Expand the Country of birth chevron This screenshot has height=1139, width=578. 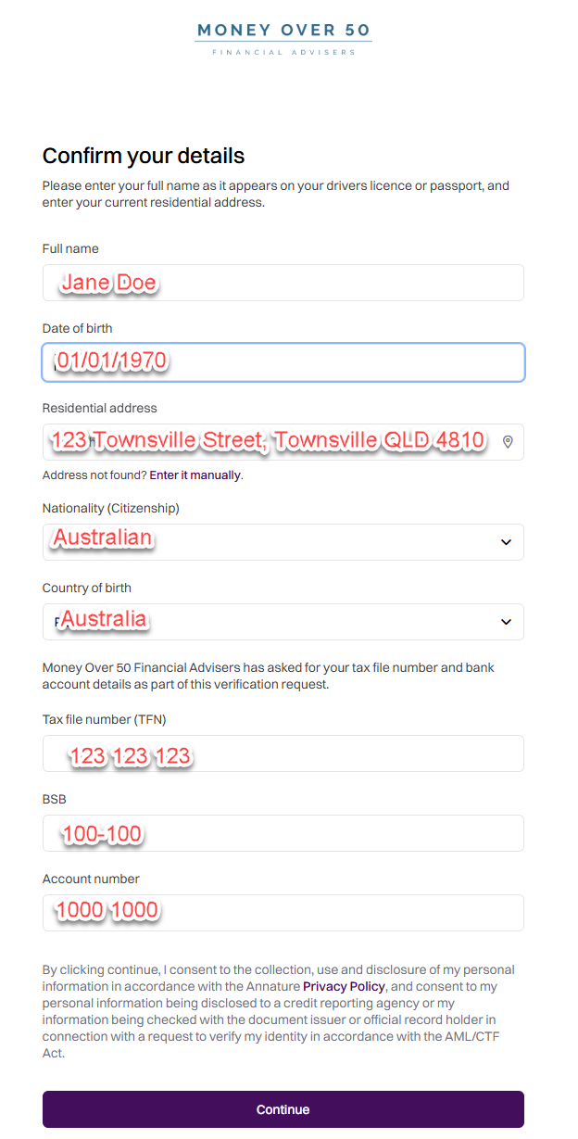click(x=506, y=622)
